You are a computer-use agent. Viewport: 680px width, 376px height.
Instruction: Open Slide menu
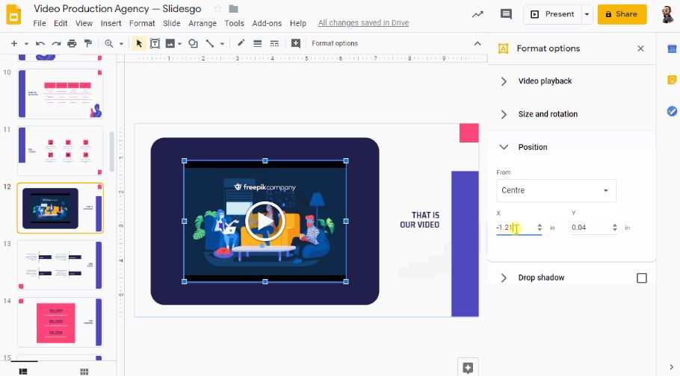pyautogui.click(x=172, y=23)
